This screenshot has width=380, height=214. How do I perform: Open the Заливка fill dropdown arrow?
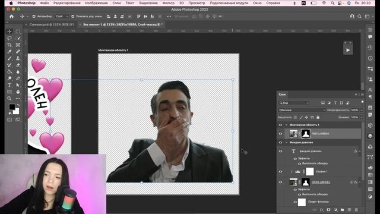tap(362, 118)
